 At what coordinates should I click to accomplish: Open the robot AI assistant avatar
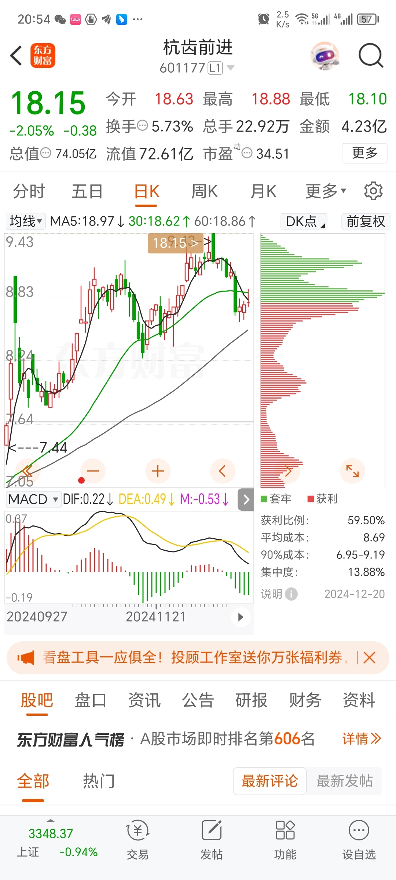(325, 56)
